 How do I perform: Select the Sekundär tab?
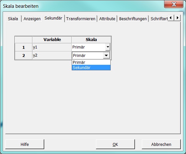53,18
